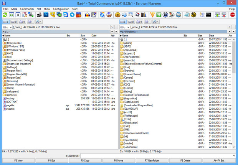Click the disc burning toolbar icon

(109, 15)
